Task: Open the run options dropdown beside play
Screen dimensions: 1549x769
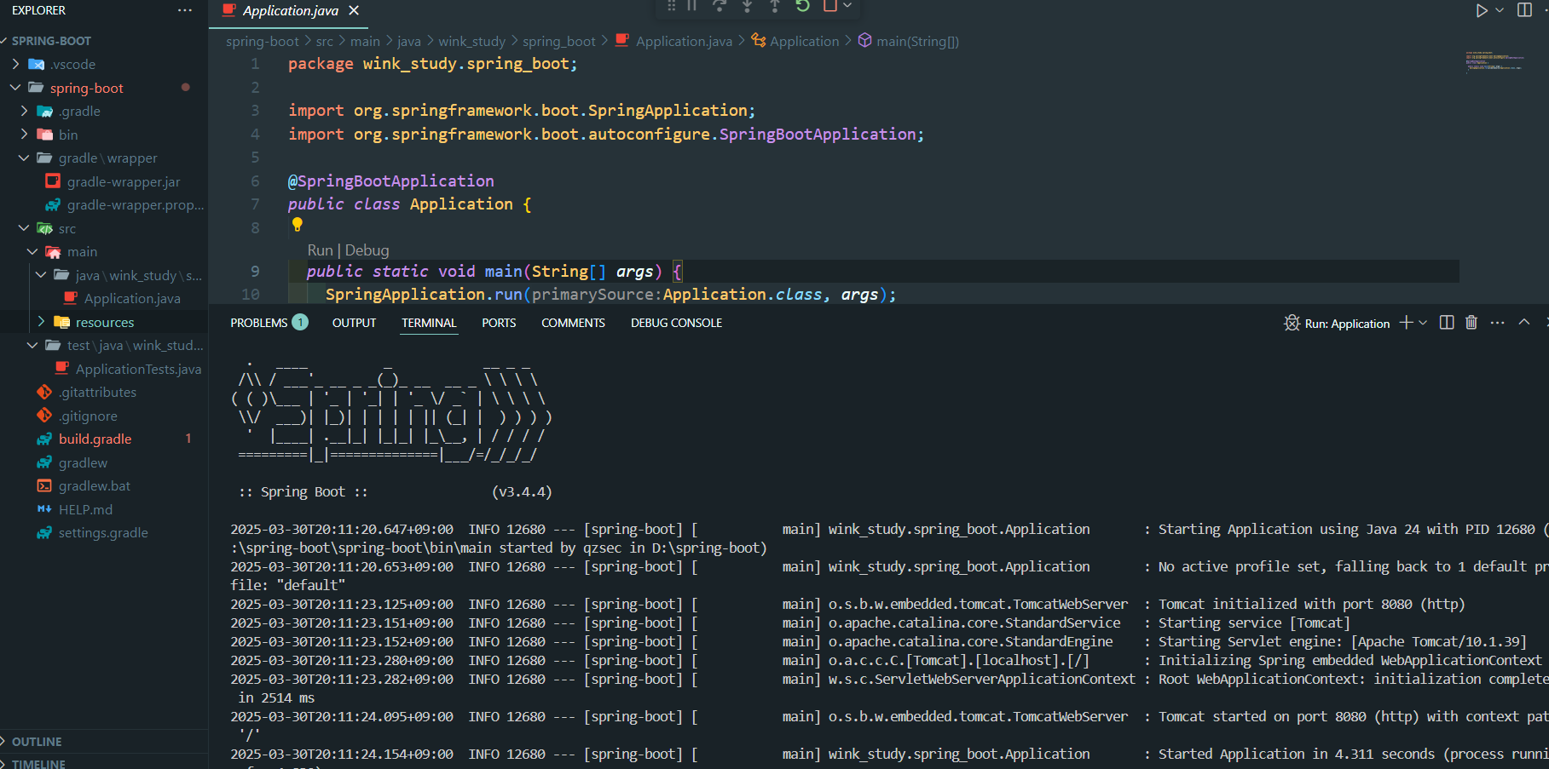Action: (x=1500, y=10)
